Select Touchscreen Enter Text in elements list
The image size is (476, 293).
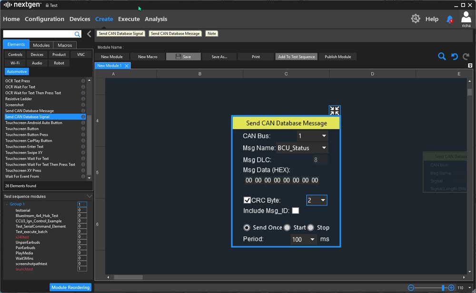(24, 146)
